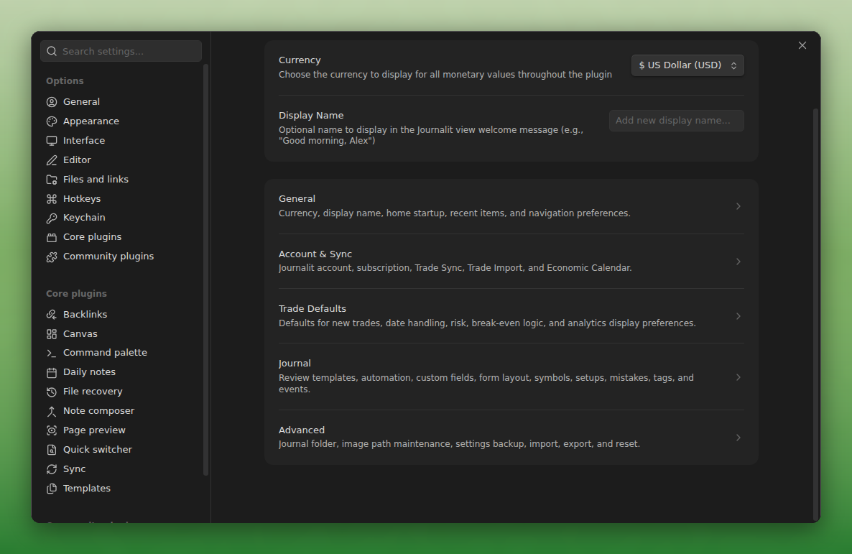The image size is (852, 554).
Task: Click the Command palette terminal icon
Action: [x=52, y=353]
